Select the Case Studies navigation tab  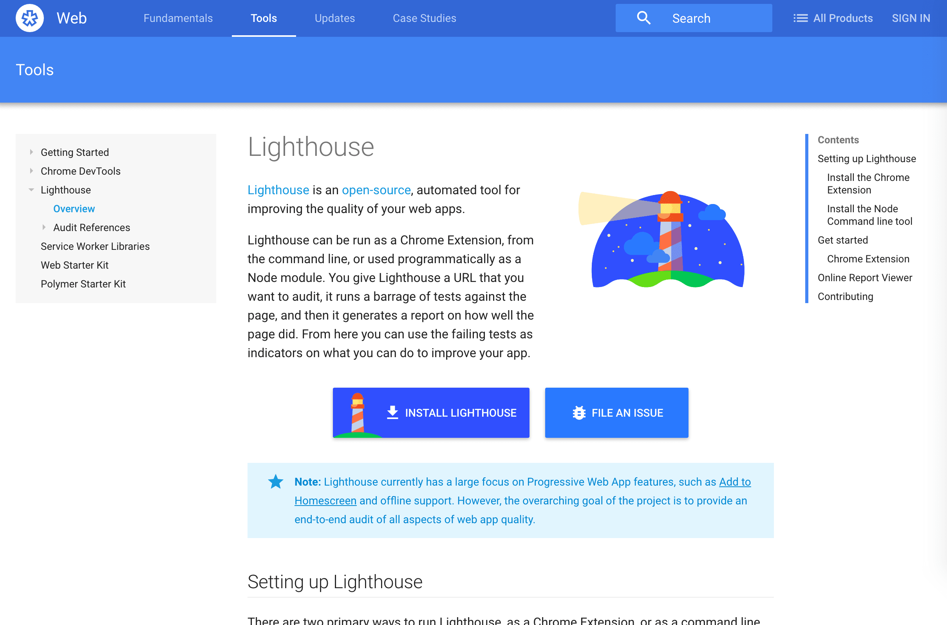[x=424, y=18]
